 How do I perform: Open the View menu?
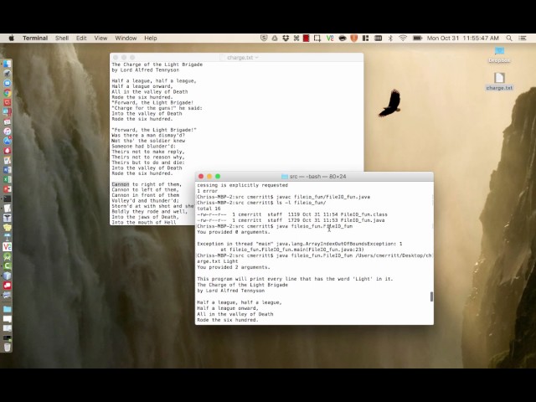(100, 39)
